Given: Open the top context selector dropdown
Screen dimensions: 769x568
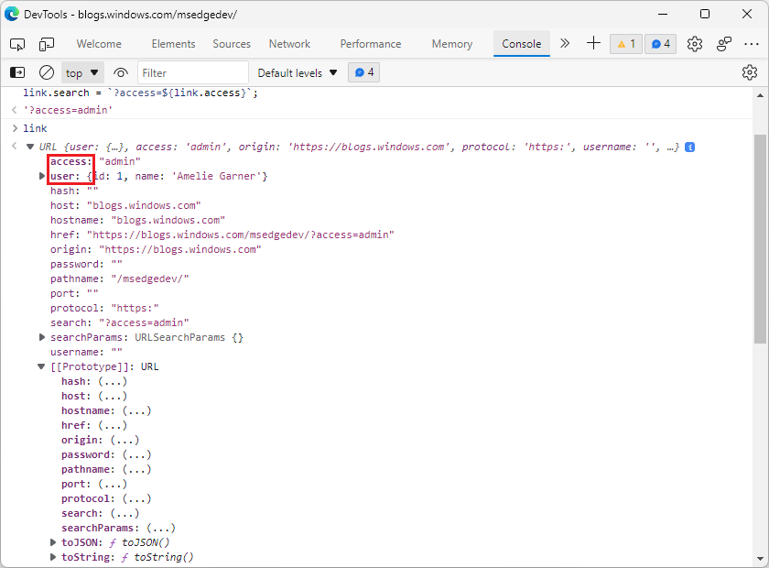Looking at the screenshot, I should [x=81, y=73].
